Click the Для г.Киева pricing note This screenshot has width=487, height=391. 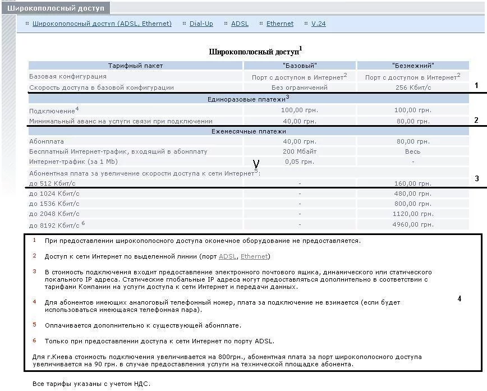click(x=227, y=361)
